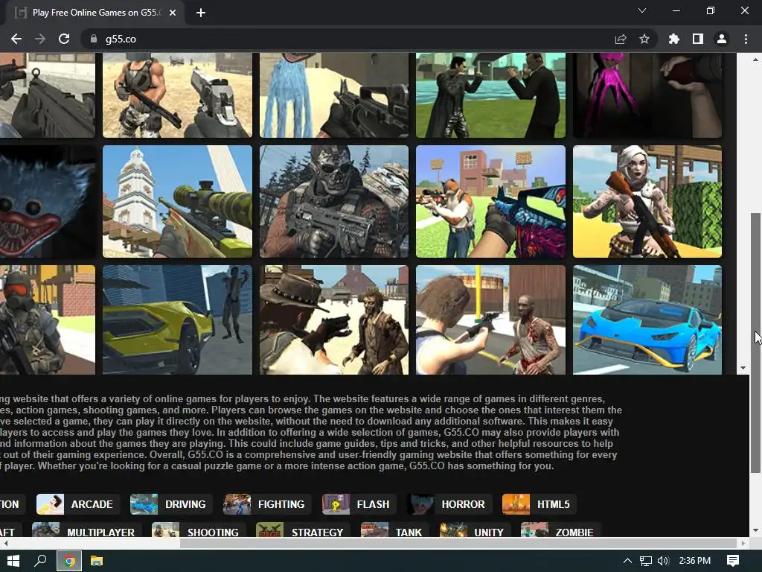Click the ARCADE category thumbnail icon
The image size is (762, 572).
(50, 504)
